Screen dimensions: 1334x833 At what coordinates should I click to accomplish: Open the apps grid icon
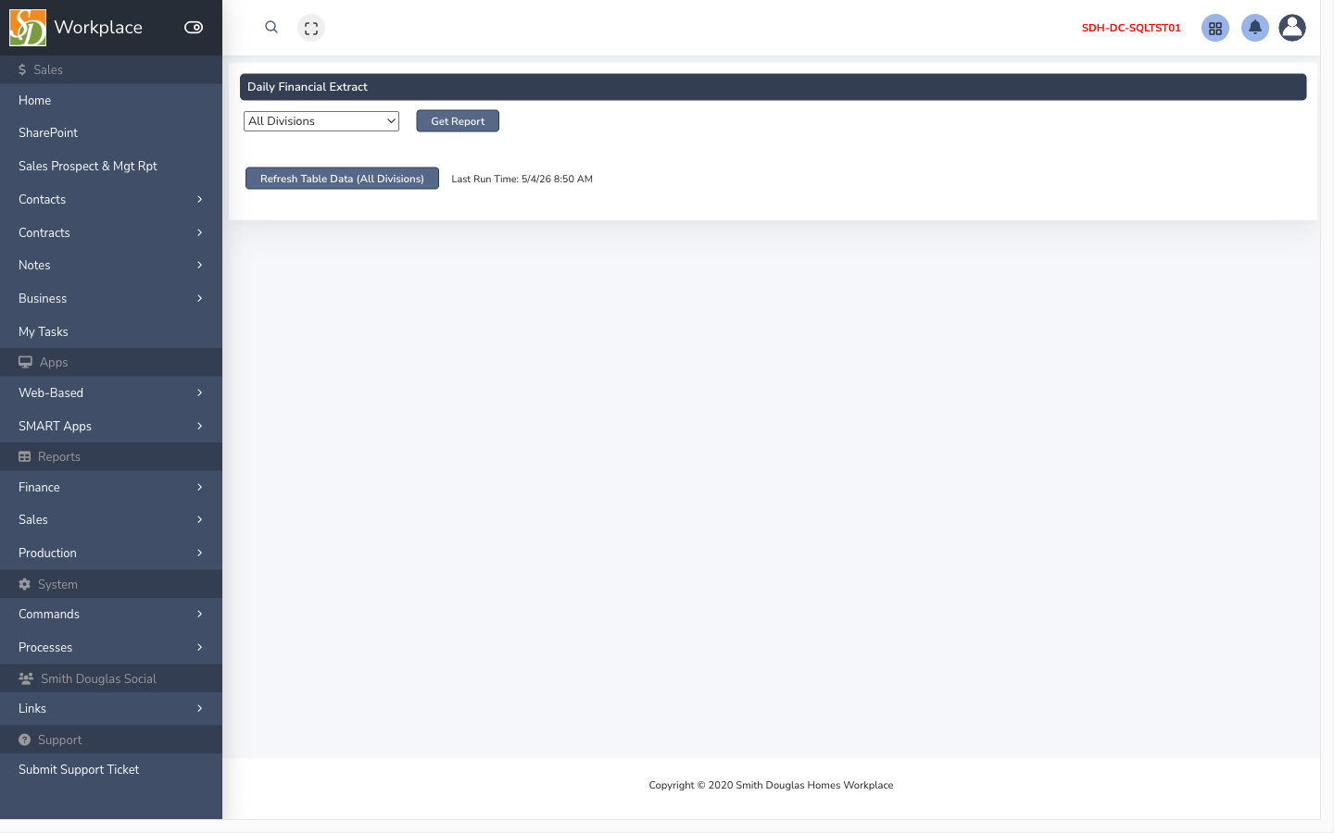pyautogui.click(x=1215, y=28)
